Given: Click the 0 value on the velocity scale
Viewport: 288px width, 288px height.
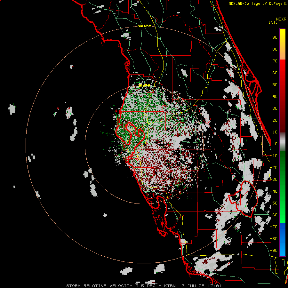Looking at the screenshot, I should pos(276,144).
